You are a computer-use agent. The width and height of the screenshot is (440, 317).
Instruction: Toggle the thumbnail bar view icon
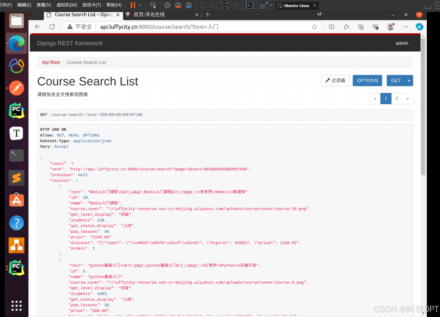tap(214, 5)
